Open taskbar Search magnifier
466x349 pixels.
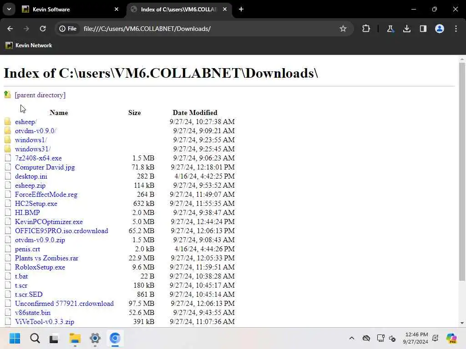[35, 338]
